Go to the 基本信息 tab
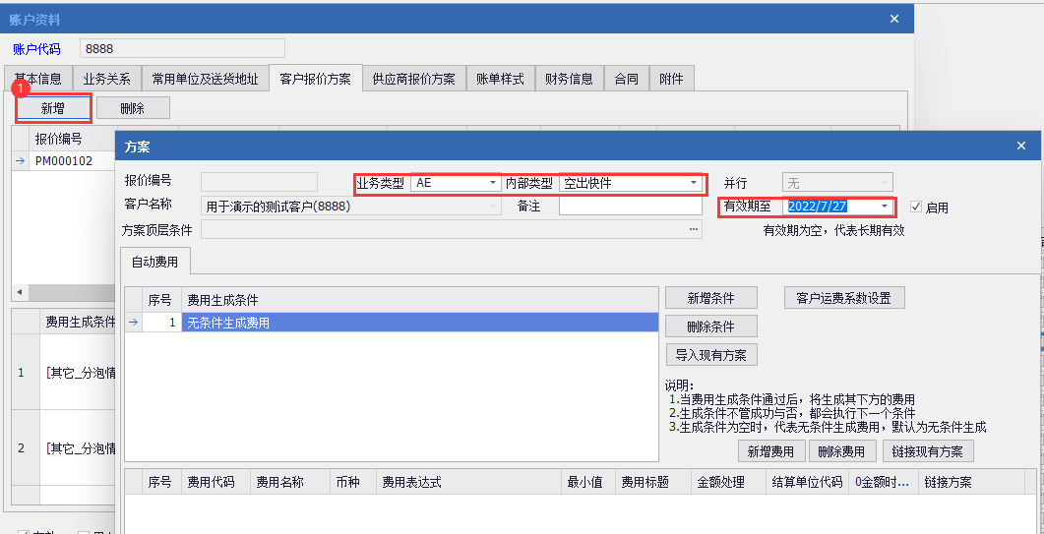The height and width of the screenshot is (534, 1044). point(37,79)
